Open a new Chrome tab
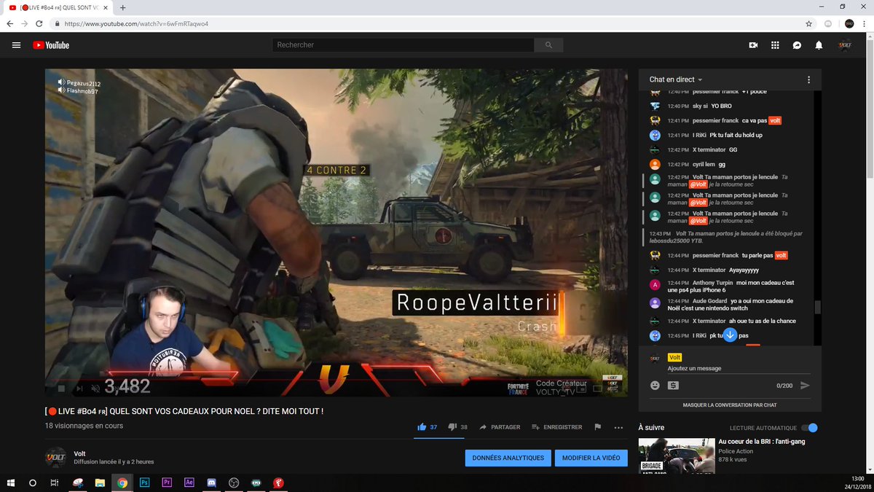Image resolution: width=874 pixels, height=492 pixels. (x=122, y=7)
